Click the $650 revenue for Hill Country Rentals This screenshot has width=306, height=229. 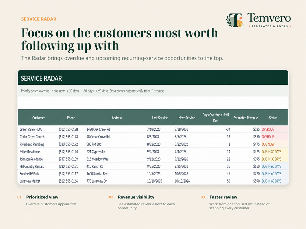256,166
